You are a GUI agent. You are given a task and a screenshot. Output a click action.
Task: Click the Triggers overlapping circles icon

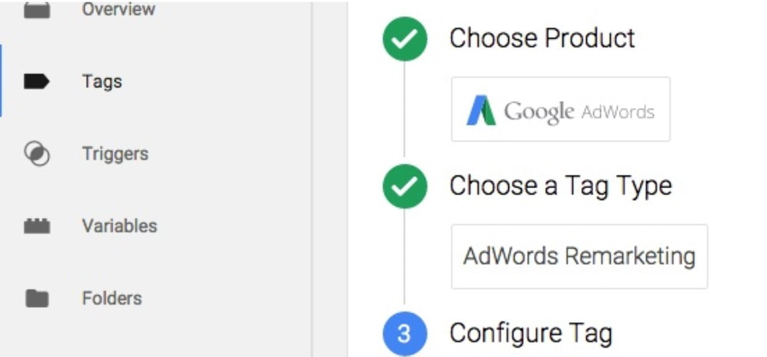[x=37, y=154]
